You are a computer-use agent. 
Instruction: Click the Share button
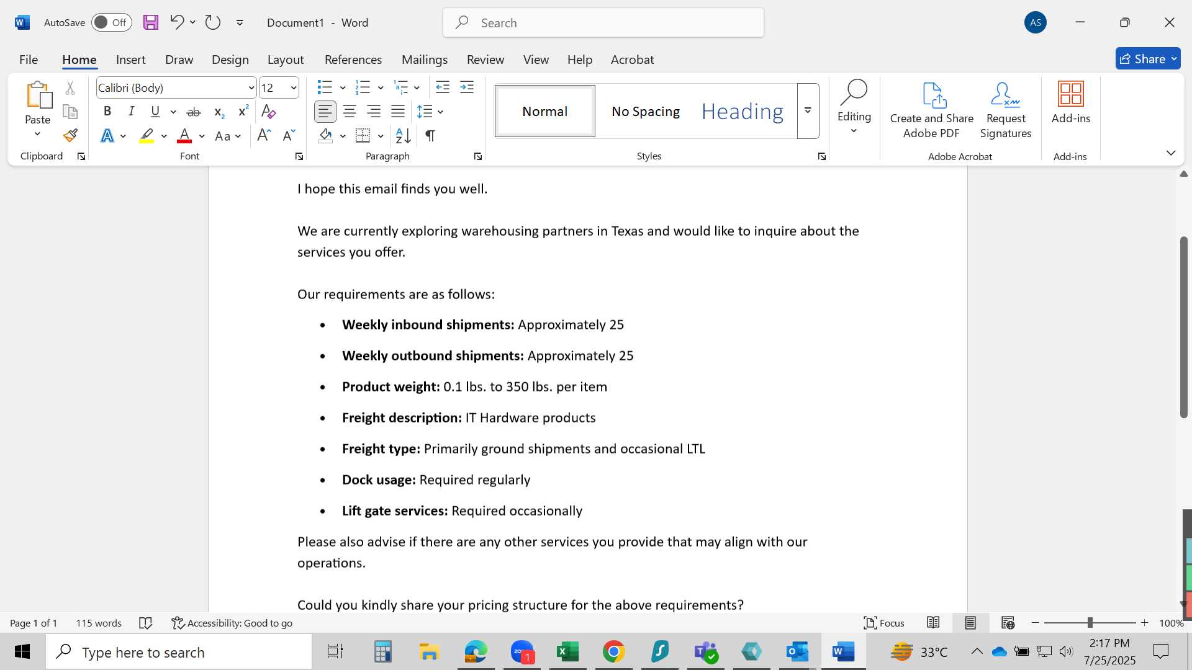[1148, 58]
